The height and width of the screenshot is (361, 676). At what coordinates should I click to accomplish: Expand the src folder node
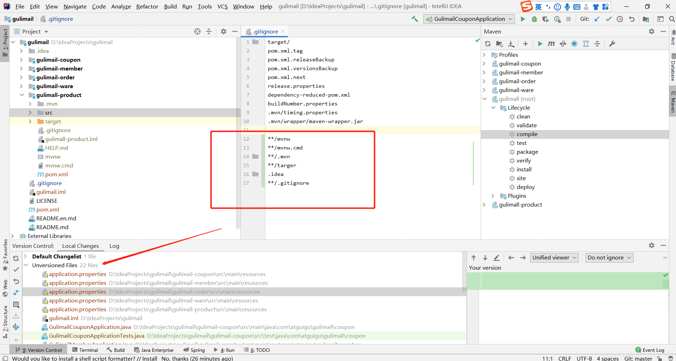tap(30, 113)
